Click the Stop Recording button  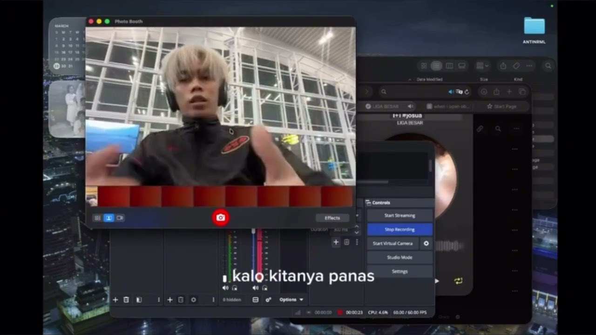pos(400,229)
